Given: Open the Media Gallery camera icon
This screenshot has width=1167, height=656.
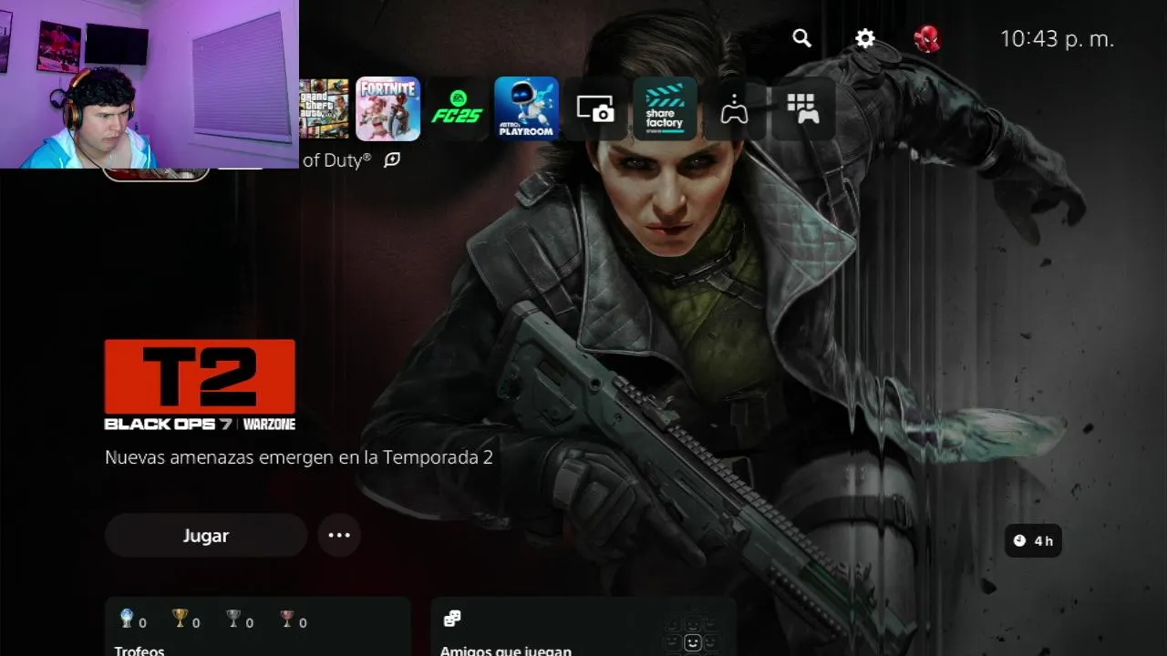Looking at the screenshot, I should pos(595,108).
